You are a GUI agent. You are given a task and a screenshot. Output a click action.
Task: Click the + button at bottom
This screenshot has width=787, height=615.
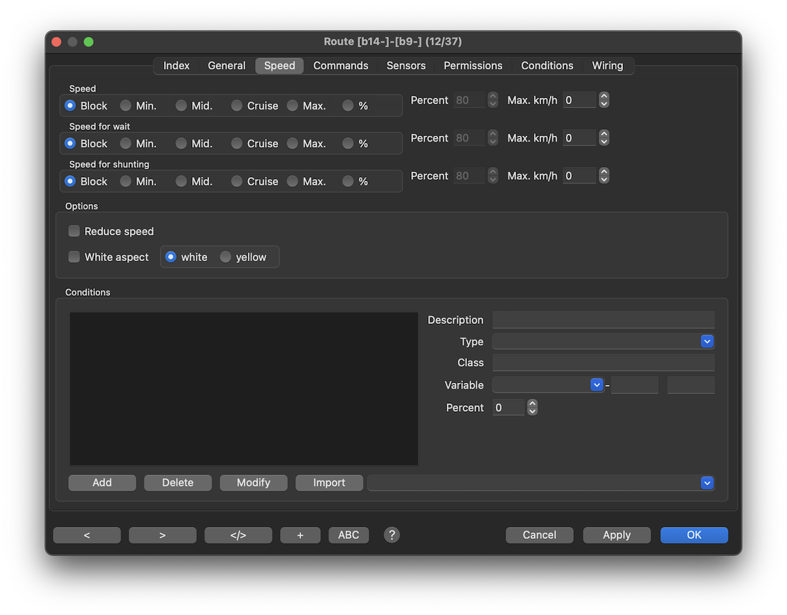[x=300, y=535]
